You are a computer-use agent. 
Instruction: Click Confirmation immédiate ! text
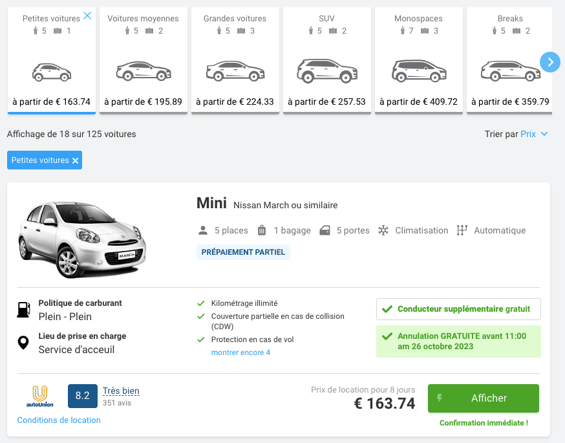(484, 423)
